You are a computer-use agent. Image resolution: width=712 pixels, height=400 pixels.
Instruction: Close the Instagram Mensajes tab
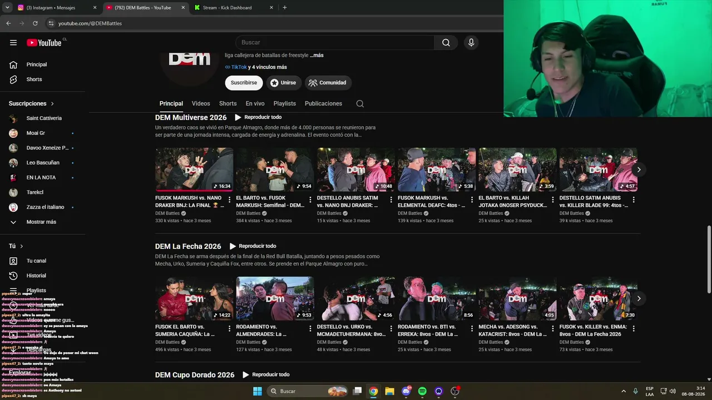pos(95,8)
